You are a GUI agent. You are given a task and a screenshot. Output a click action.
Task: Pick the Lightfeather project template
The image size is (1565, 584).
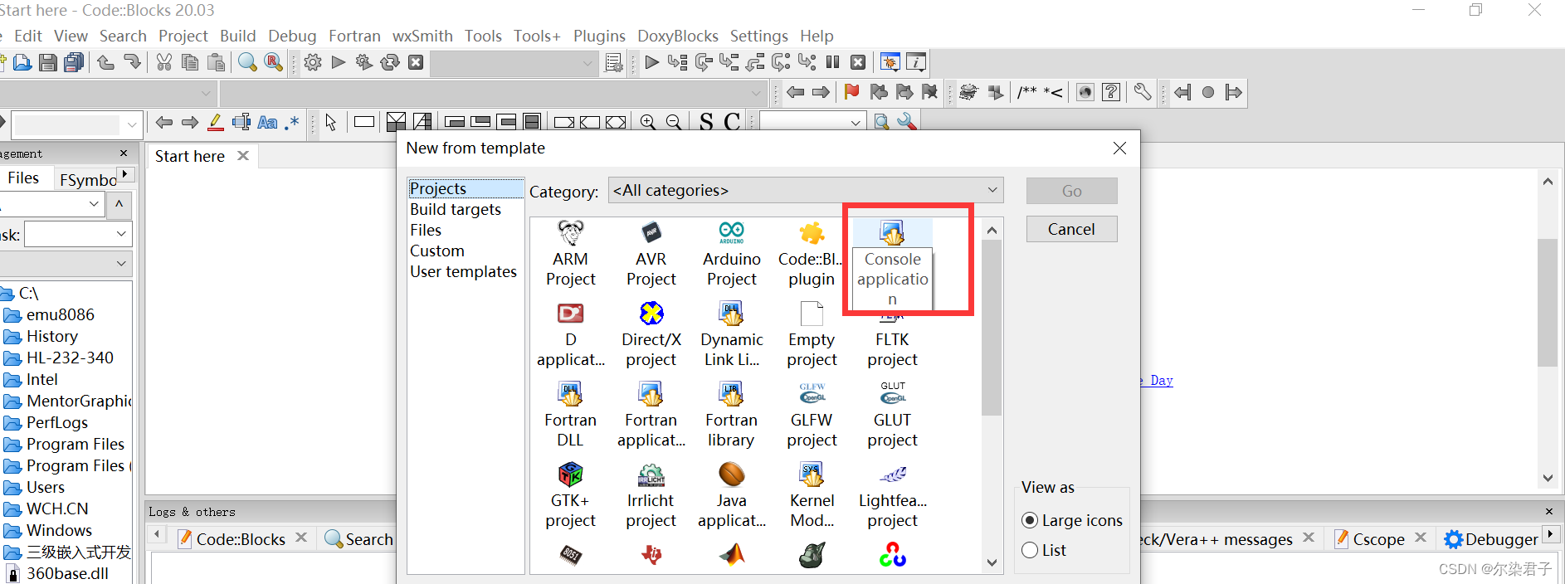[893, 495]
